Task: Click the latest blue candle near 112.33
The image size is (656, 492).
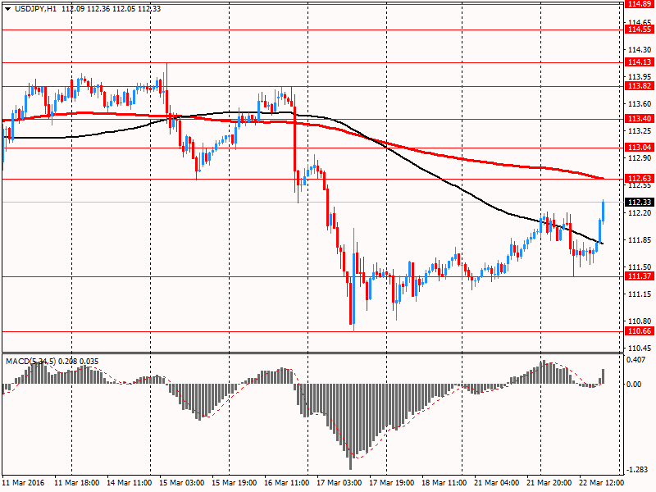Action: click(x=603, y=211)
